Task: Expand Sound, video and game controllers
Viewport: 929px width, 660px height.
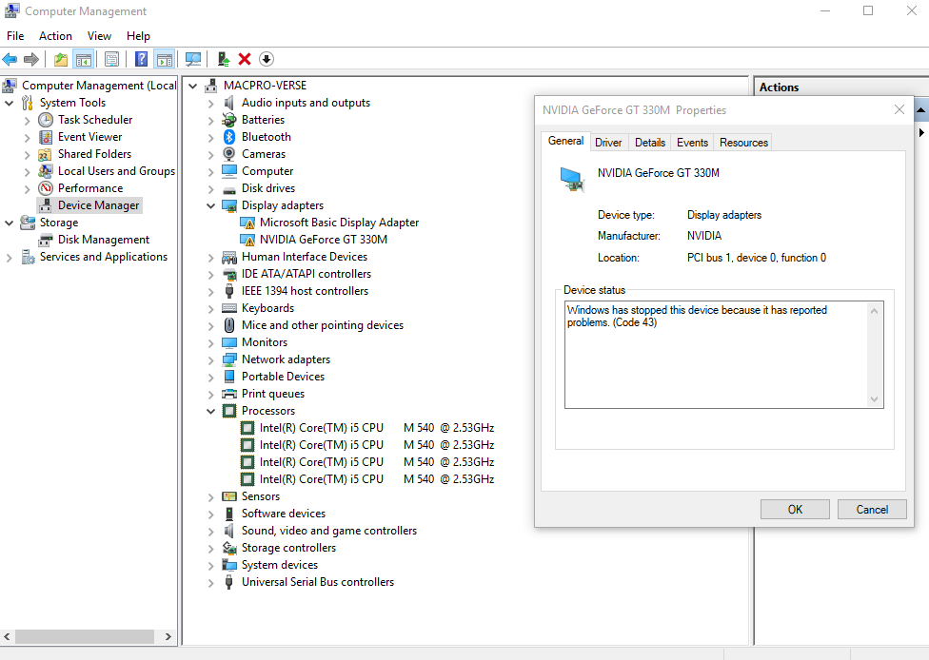Action: [211, 532]
